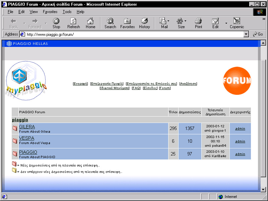268x201 pixels.
Task: Go back using the Back toolbar button
Action: pos(13,23)
